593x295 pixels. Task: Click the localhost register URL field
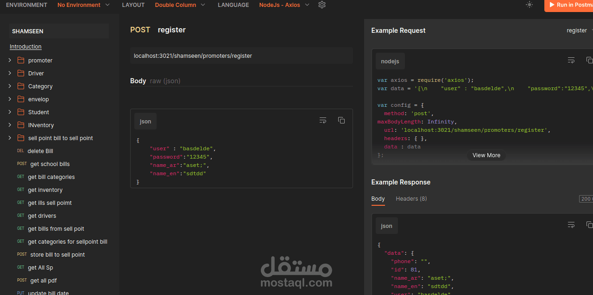[x=241, y=55]
